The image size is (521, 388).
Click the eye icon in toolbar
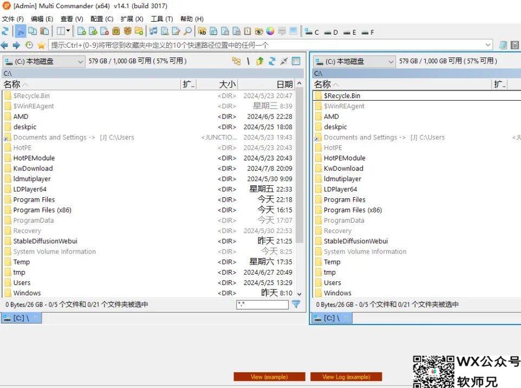tap(259, 31)
